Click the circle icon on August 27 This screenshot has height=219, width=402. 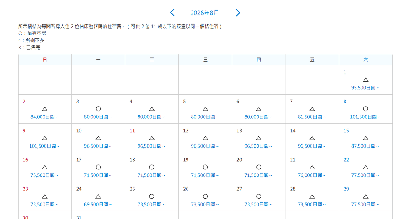259,196
